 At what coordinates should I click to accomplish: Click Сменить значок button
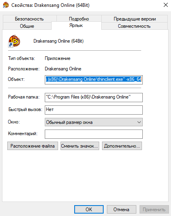[x=80, y=146]
